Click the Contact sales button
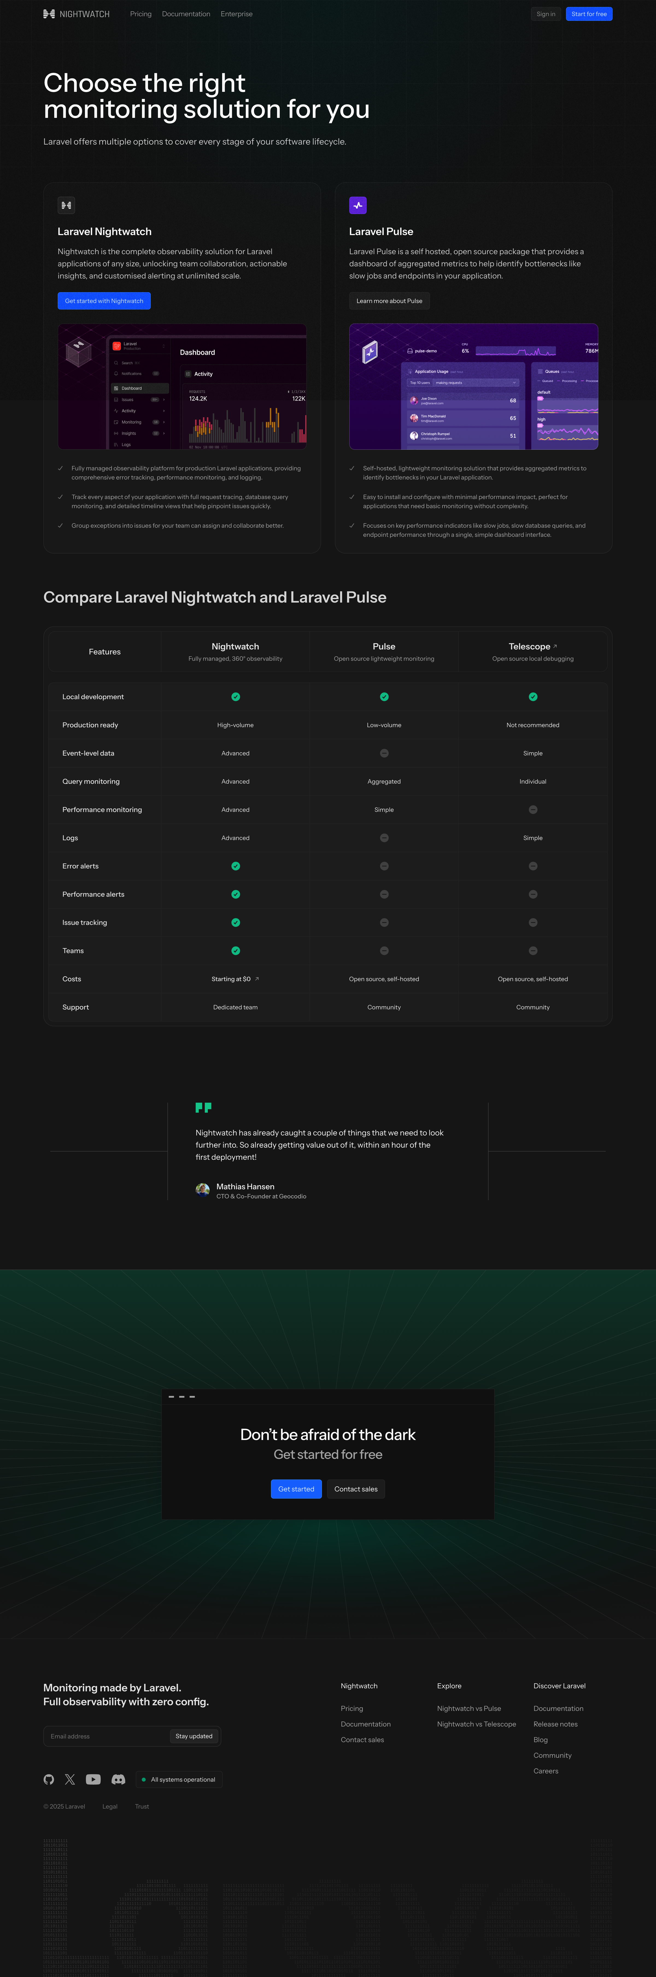Image resolution: width=656 pixels, height=1977 pixels. [x=356, y=1489]
